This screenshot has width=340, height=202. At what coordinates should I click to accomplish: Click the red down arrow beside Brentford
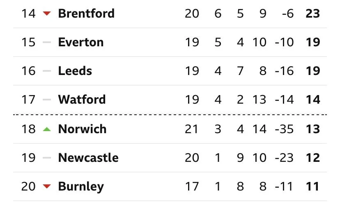pyautogui.click(x=47, y=14)
